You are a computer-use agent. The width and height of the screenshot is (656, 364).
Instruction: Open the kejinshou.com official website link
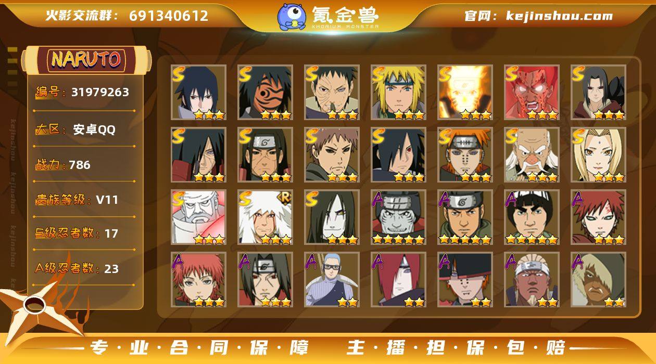[539, 16]
